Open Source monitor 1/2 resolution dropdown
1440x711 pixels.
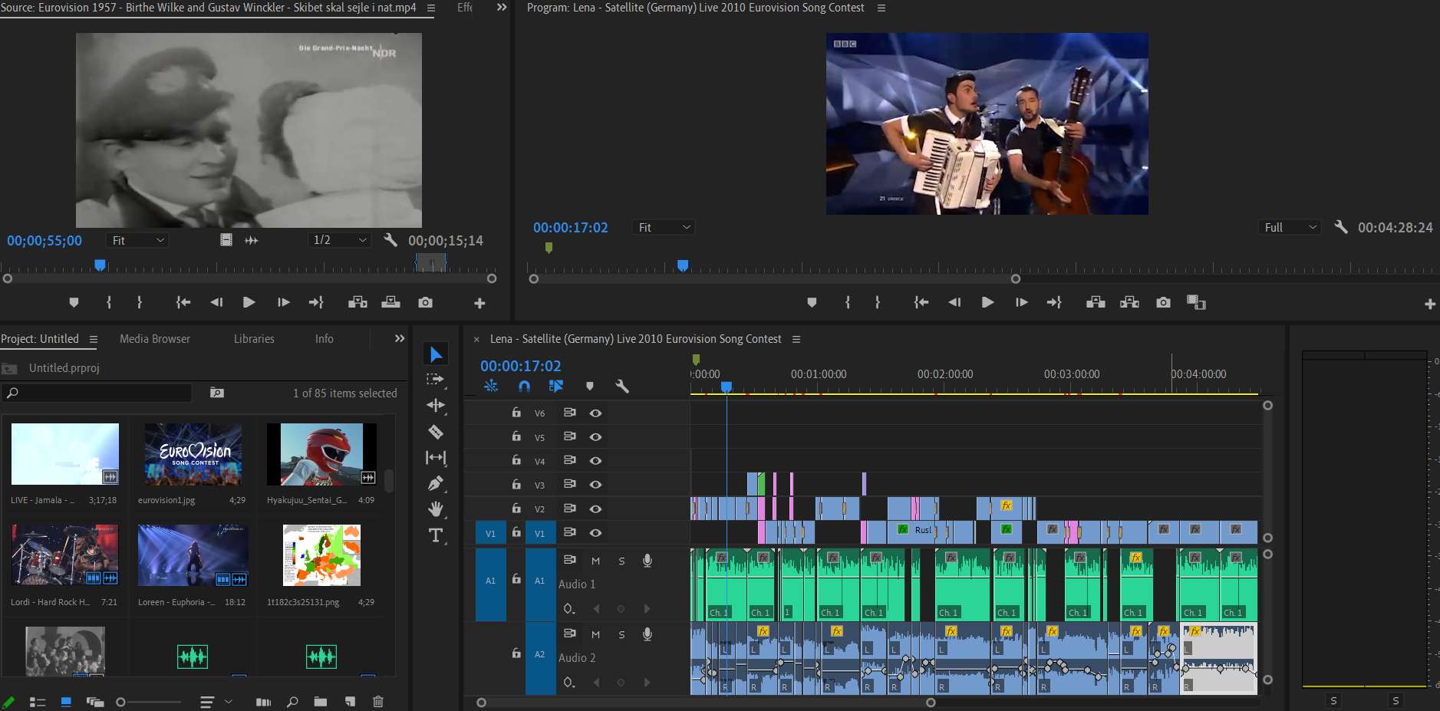[x=340, y=240]
